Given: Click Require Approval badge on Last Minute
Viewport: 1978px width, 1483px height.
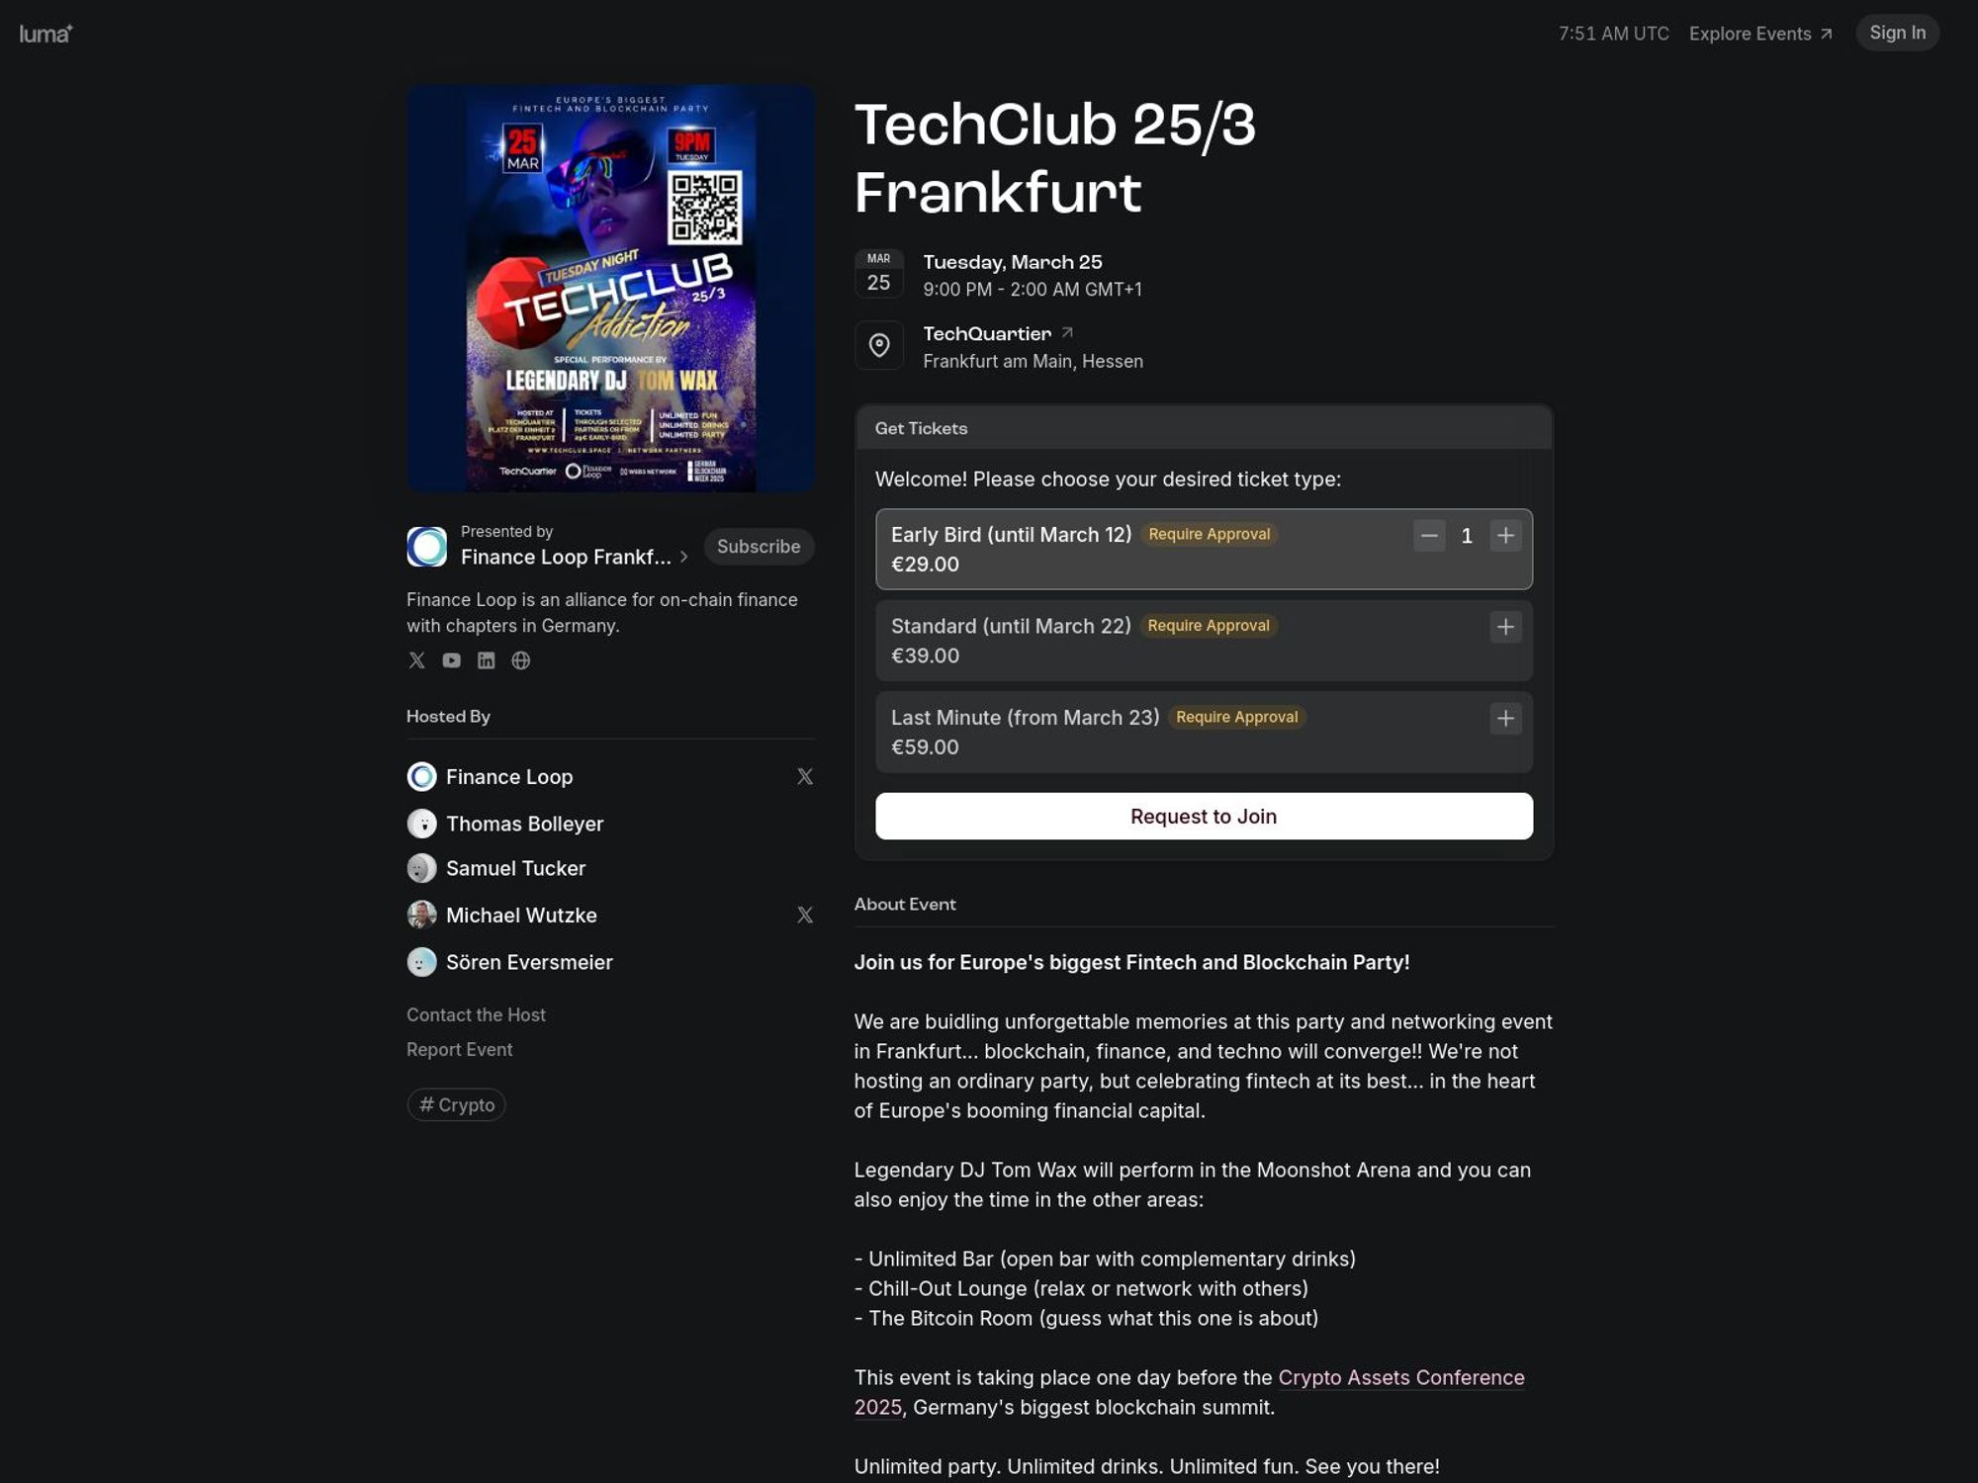Looking at the screenshot, I should [1236, 717].
